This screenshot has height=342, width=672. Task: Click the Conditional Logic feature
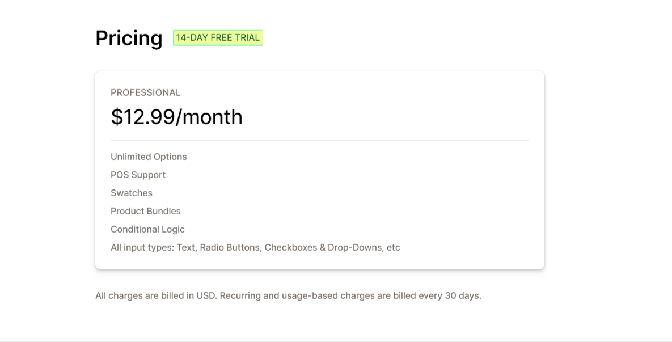[x=148, y=229]
